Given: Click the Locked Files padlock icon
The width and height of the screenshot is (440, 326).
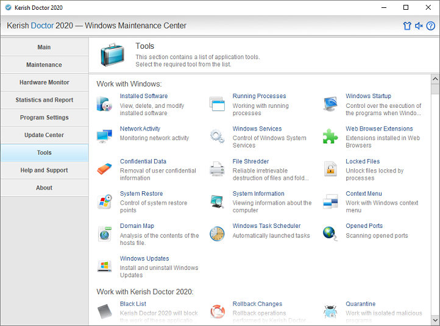Looking at the screenshot, I should (x=330, y=169).
